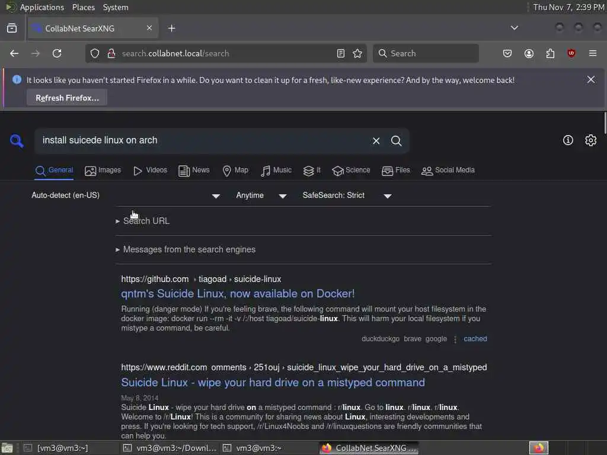The height and width of the screenshot is (455, 607).
Task: Open the SearXNG about info icon
Action: coord(568,140)
